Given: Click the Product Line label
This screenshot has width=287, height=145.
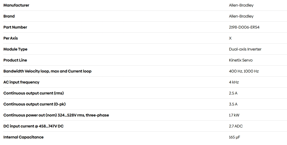Looking at the screenshot, I should coord(15,60).
